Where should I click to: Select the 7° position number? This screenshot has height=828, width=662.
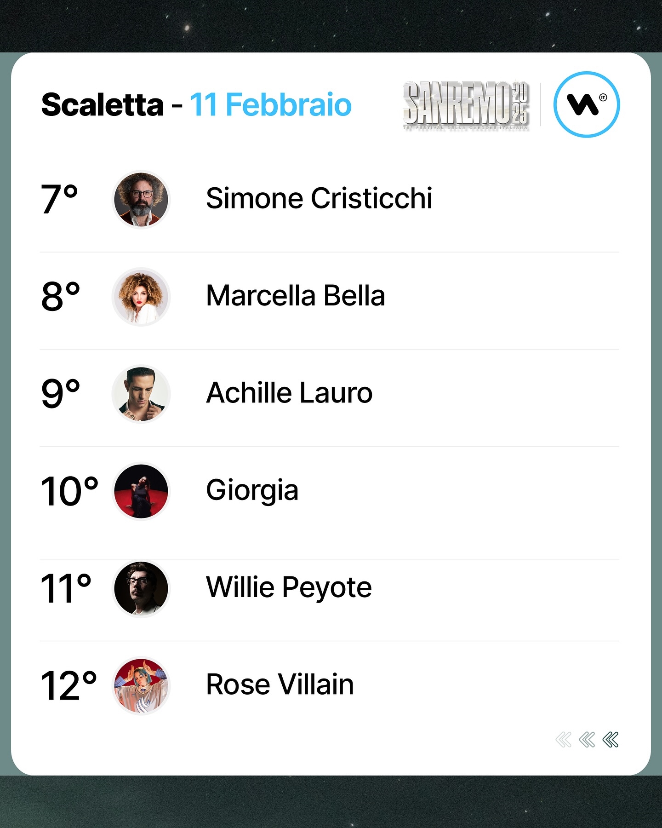[x=59, y=199]
